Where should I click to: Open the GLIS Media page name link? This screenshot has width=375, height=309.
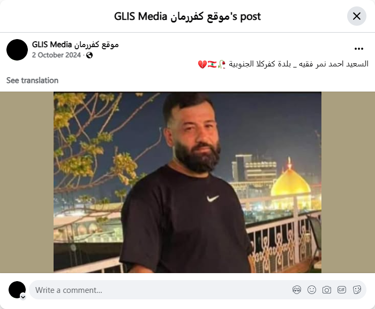pyautogui.click(x=76, y=44)
